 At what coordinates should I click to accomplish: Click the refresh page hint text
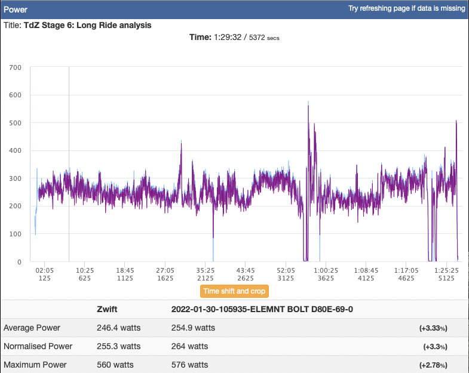pos(406,9)
